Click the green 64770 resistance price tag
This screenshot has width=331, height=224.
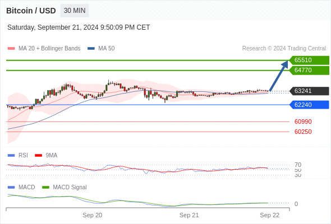(309, 70)
